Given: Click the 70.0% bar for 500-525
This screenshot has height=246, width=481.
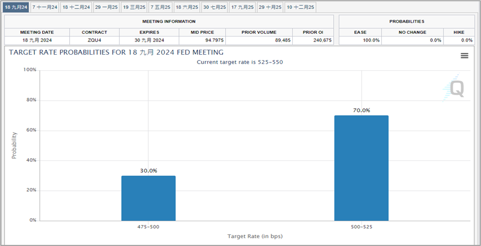Looking at the screenshot, I should tap(361, 168).
